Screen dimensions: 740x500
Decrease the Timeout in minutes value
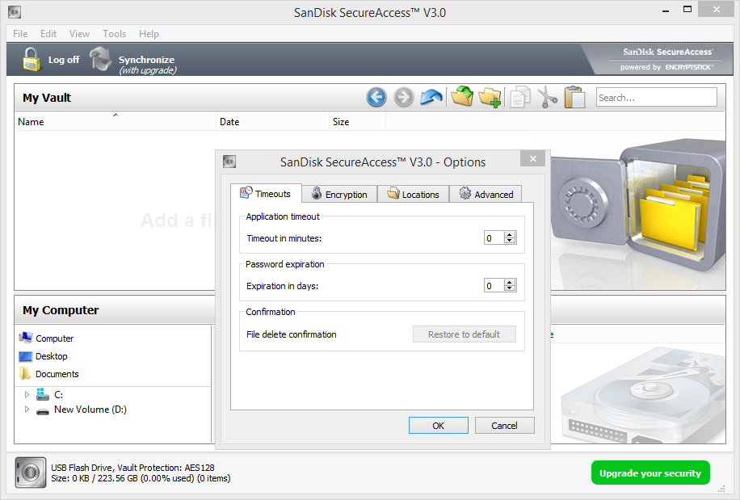click(509, 241)
